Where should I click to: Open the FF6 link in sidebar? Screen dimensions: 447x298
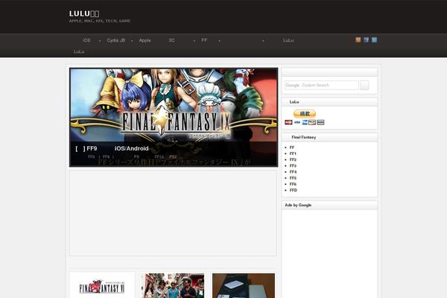point(293,184)
